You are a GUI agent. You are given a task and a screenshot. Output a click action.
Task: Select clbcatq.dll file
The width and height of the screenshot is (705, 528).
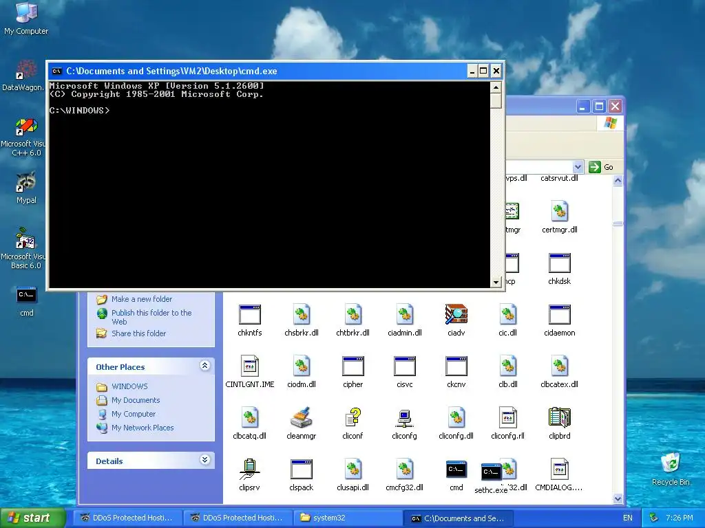pos(249,423)
